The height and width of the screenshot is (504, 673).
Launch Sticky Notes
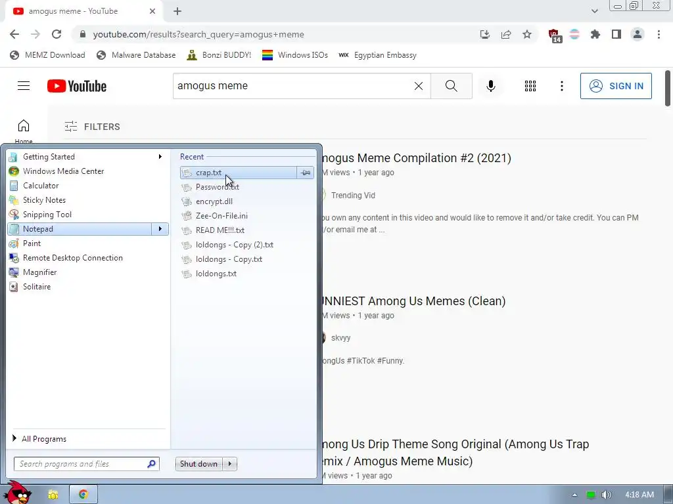tap(88, 200)
